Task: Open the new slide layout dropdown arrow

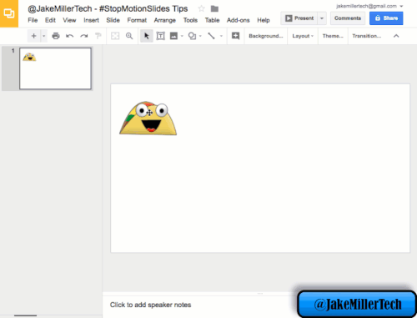Action: [x=44, y=36]
